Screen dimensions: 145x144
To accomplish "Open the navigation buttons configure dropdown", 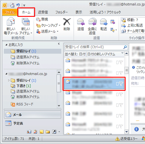I will point(59,132).
